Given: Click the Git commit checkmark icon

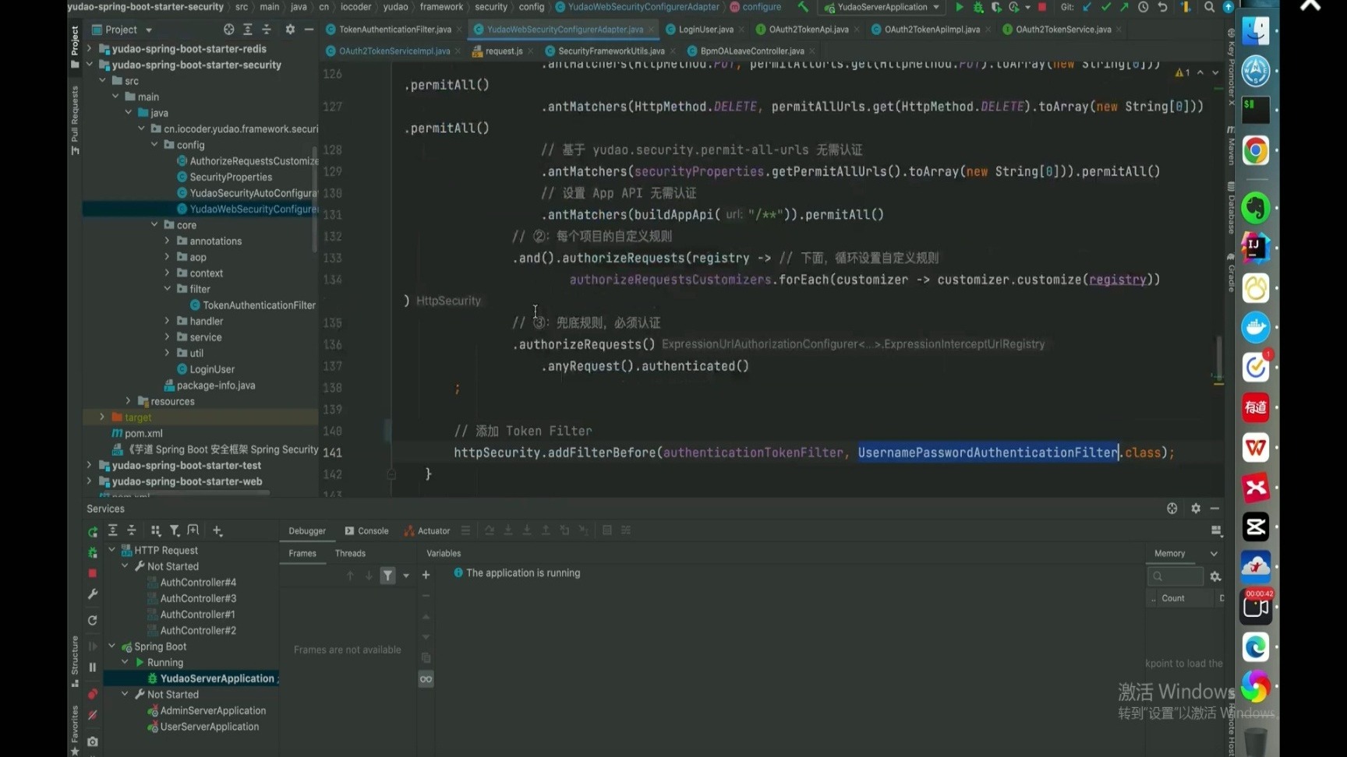Looking at the screenshot, I should [x=1105, y=7].
